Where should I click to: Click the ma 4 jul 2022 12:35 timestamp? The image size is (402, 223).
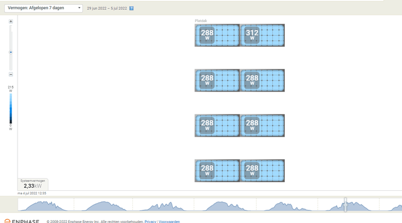tap(32, 193)
